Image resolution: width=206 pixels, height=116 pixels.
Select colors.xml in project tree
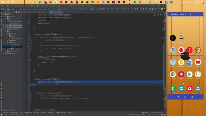[16, 44]
